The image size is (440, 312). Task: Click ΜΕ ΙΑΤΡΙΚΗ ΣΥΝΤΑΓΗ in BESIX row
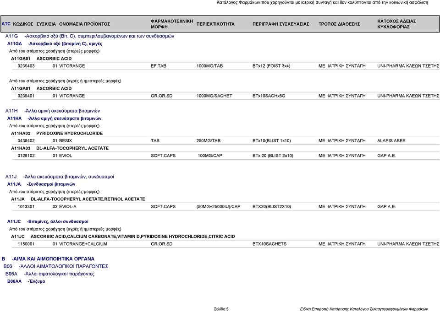coord(342,140)
